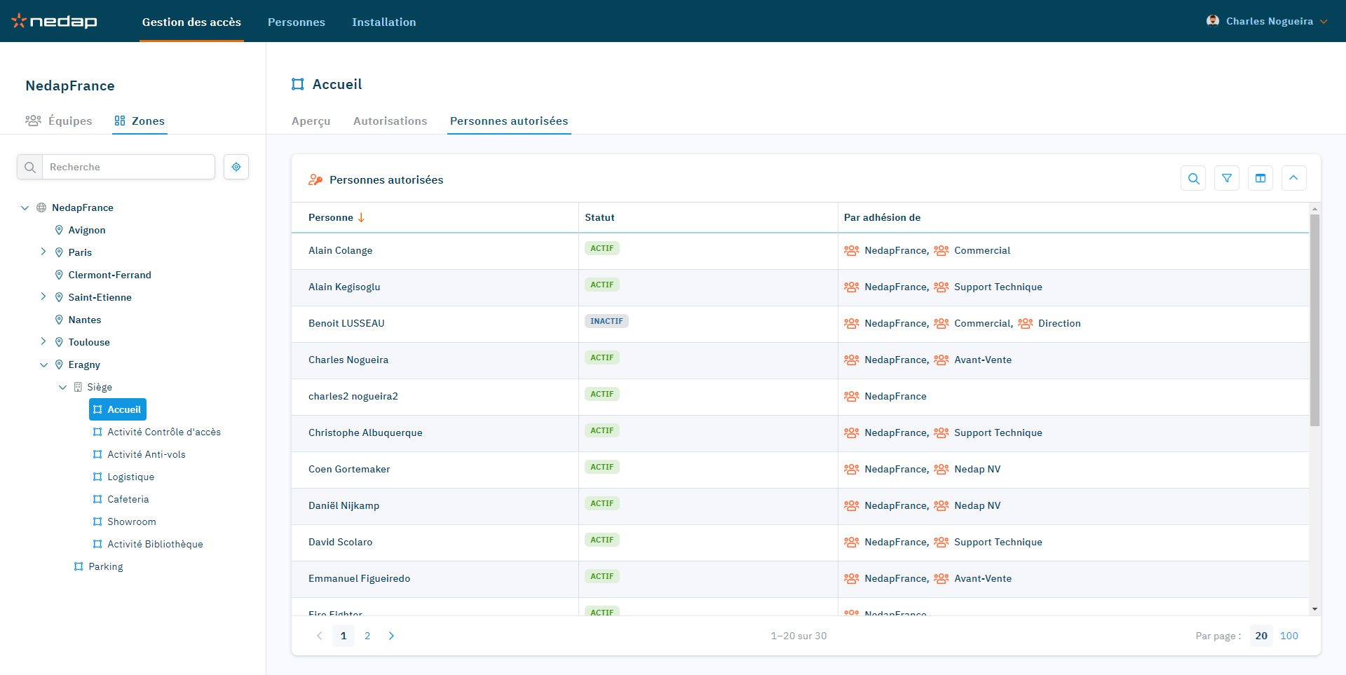
Task: Select page 1 in pagination
Action: (344, 636)
